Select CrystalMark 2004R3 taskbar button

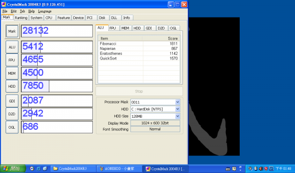[x=165, y=169]
